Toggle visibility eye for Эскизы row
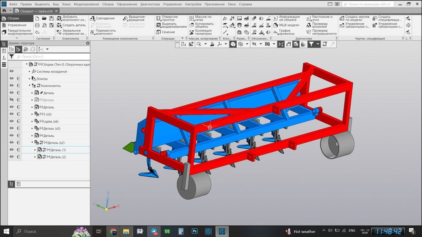The image size is (422, 237). (x=11, y=78)
